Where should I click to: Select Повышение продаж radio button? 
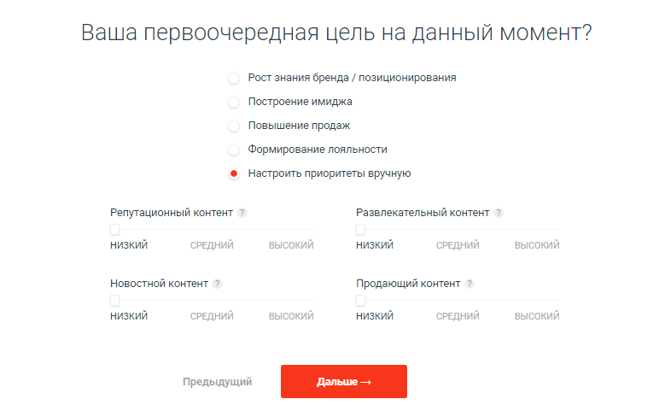234,126
